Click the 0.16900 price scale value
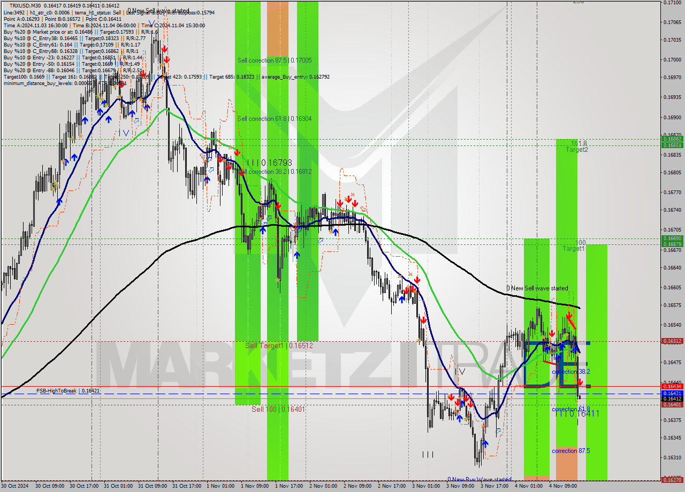The image size is (685, 492). [x=673, y=118]
